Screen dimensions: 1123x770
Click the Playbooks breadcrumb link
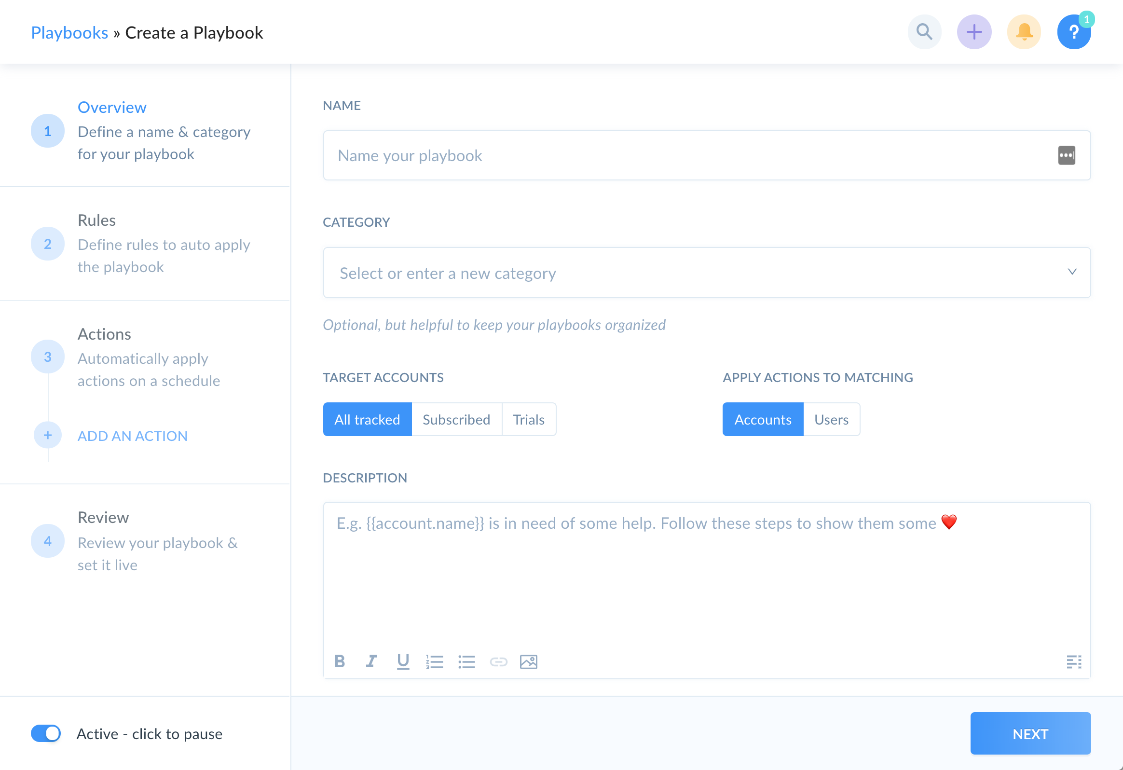click(x=69, y=33)
